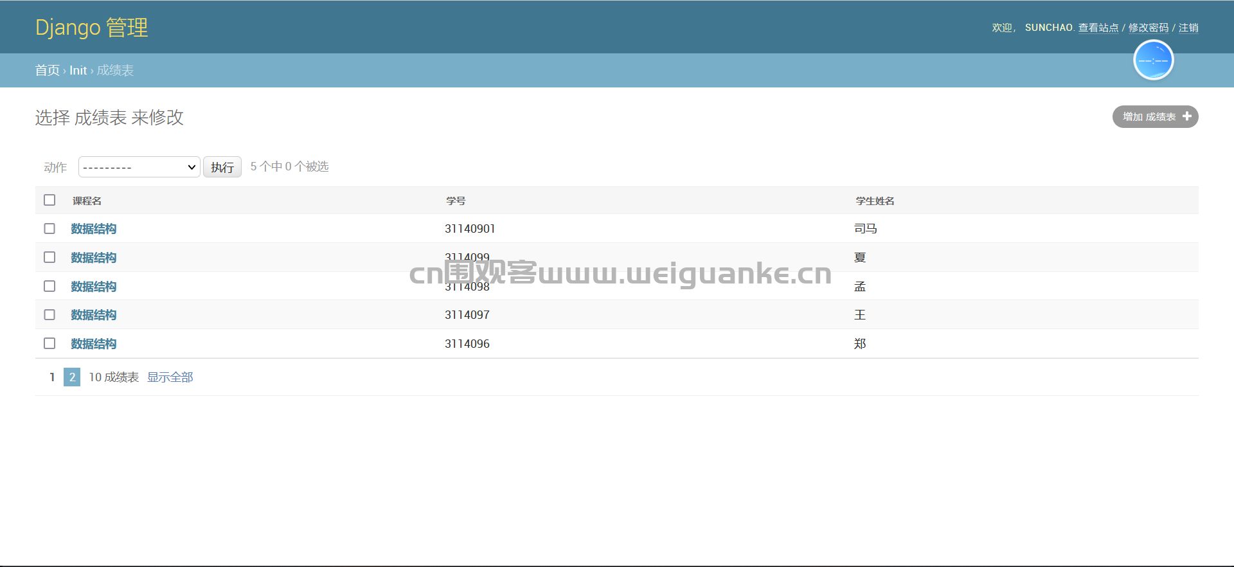The image size is (1234, 567).
Task: Tick the checkbox for student 郑
Action: coord(49,343)
